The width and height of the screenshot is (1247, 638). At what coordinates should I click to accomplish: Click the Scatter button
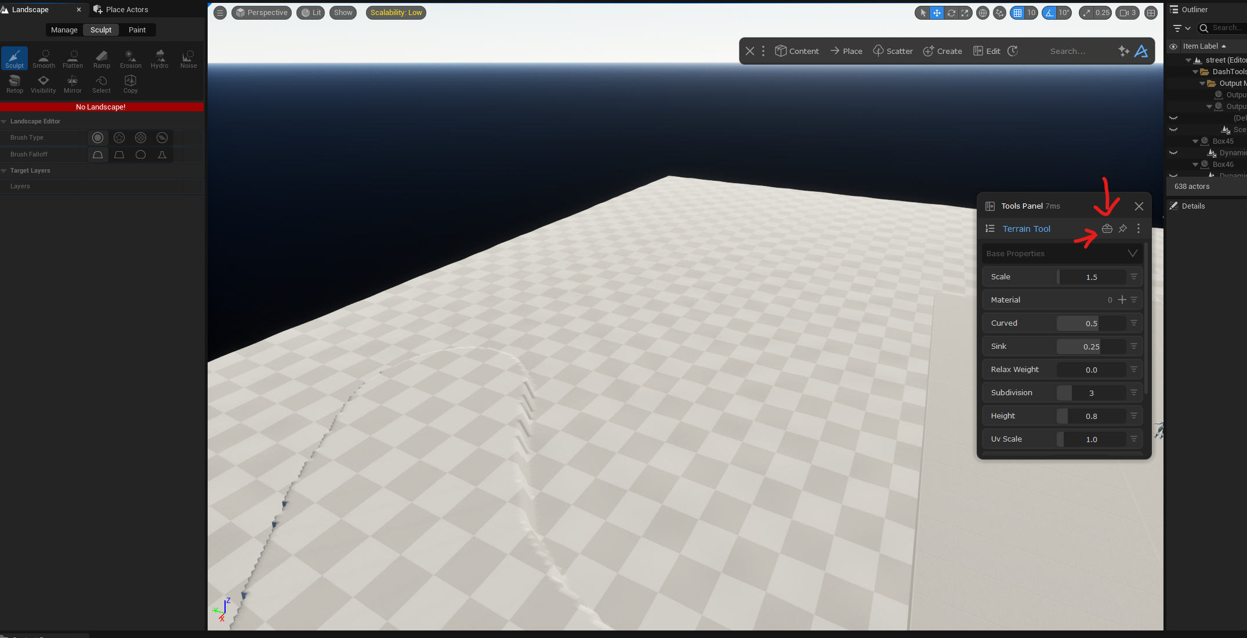coord(893,51)
